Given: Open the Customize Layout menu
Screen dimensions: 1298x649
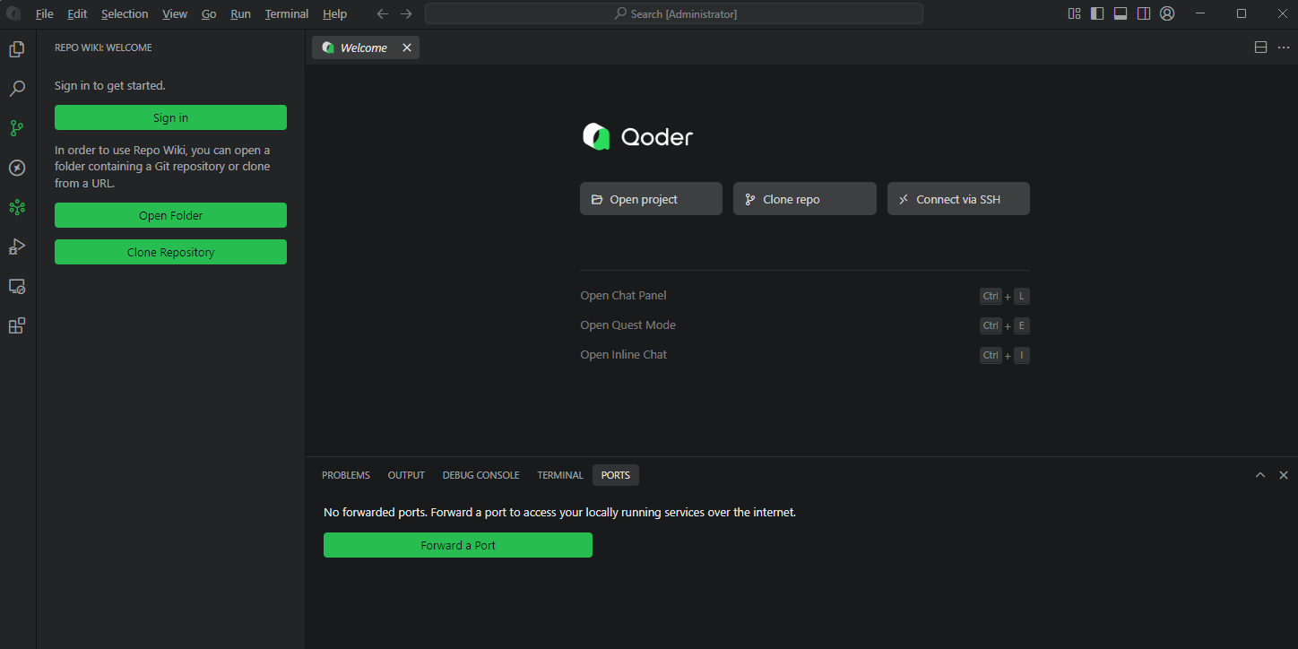Looking at the screenshot, I should click(x=1074, y=13).
